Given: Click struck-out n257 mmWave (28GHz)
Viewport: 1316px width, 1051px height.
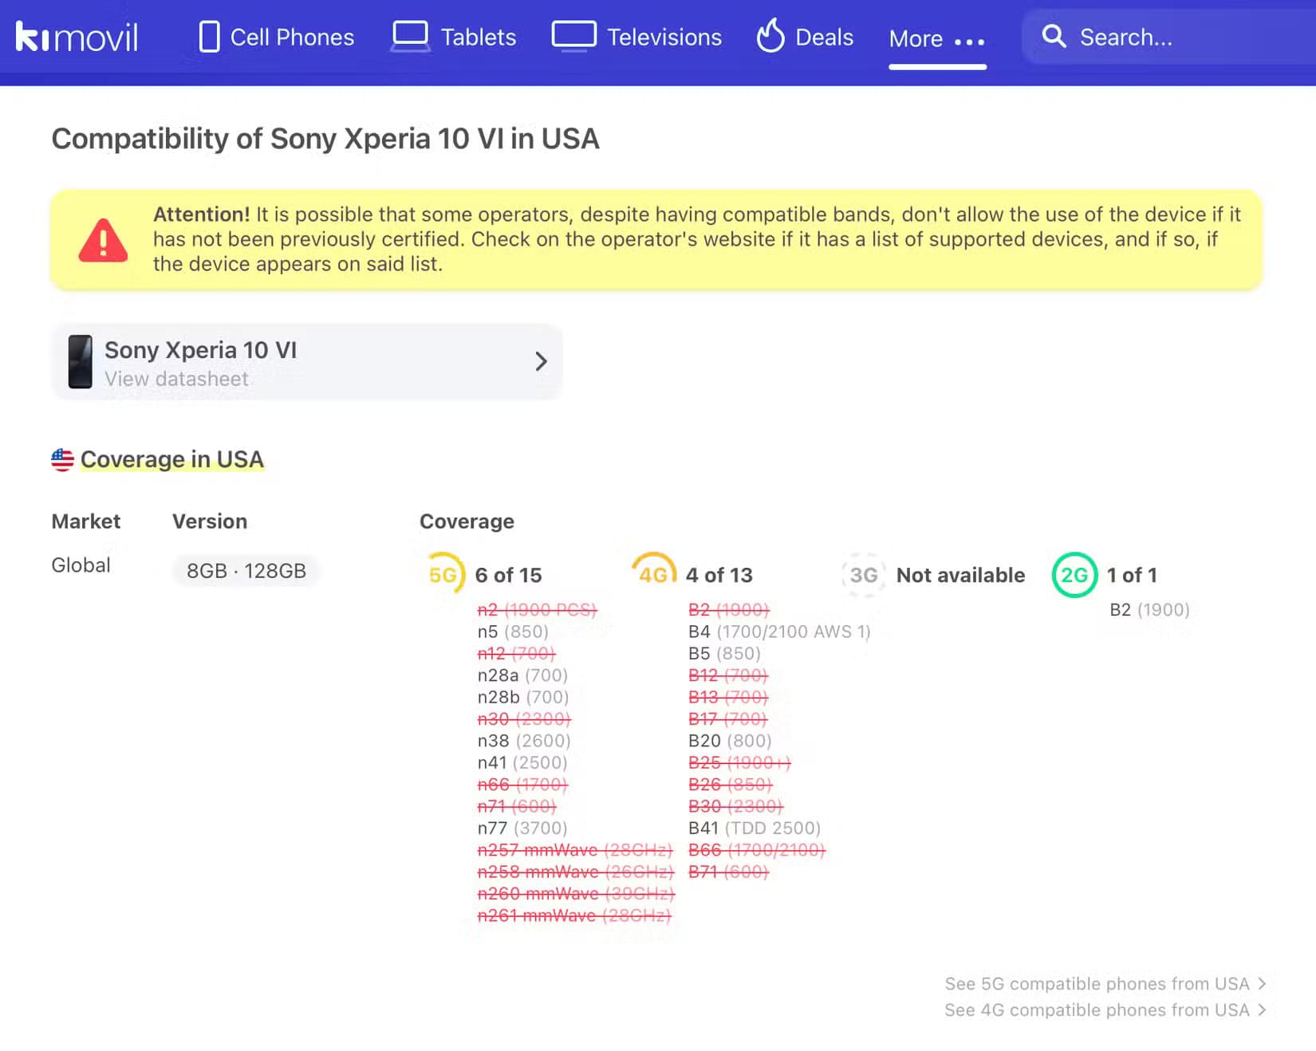Looking at the screenshot, I should point(574,850).
